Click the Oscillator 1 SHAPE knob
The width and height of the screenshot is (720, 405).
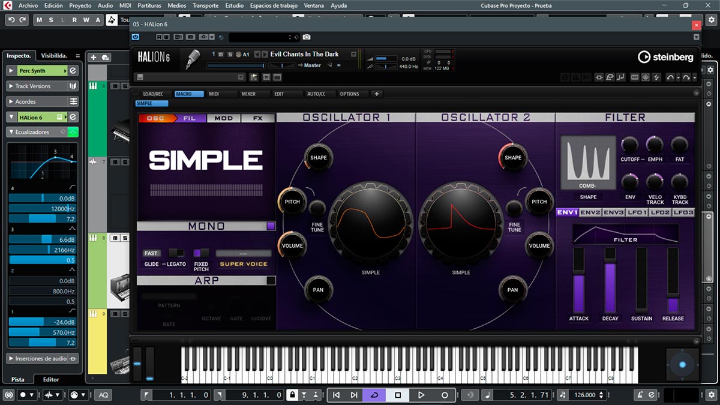pyautogui.click(x=319, y=158)
